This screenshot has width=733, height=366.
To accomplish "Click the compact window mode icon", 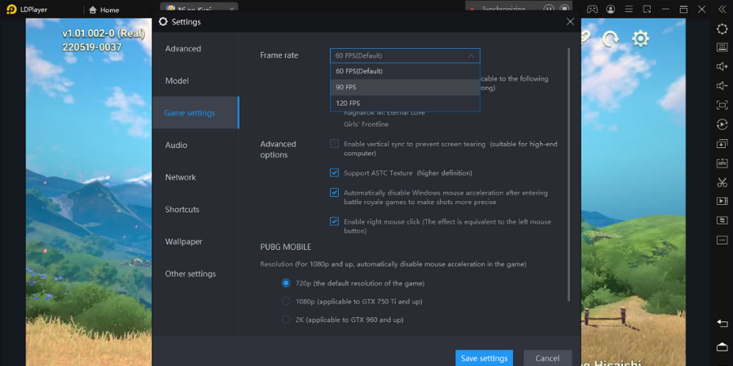I will point(647,9).
